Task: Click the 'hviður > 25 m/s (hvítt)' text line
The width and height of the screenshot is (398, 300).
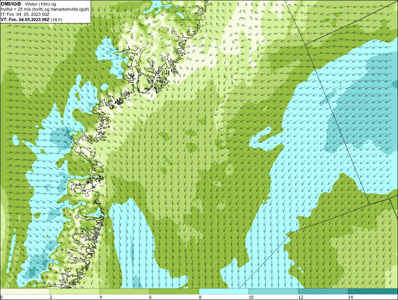Action: 45,10
